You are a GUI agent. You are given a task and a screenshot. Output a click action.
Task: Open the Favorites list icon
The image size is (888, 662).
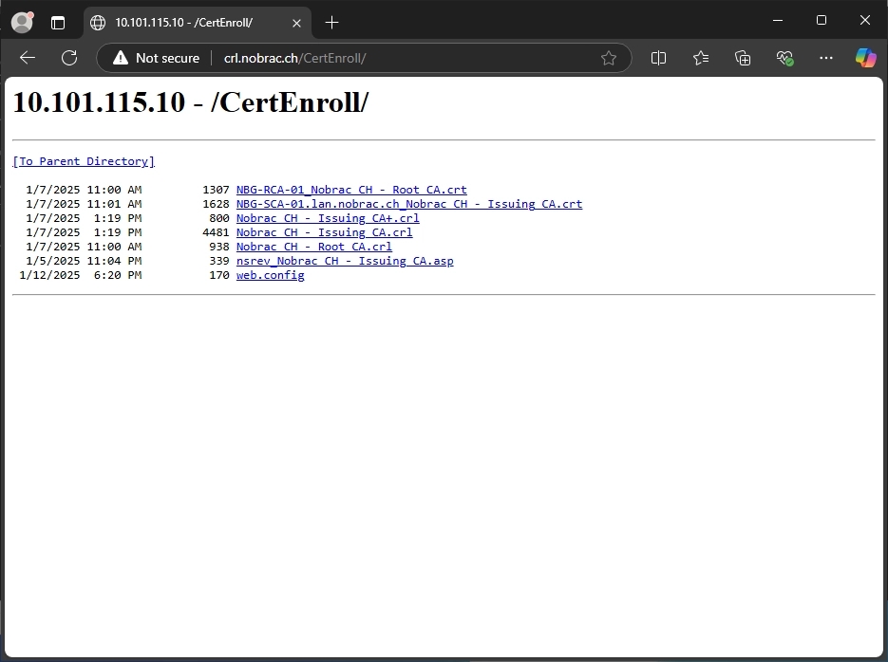point(701,58)
